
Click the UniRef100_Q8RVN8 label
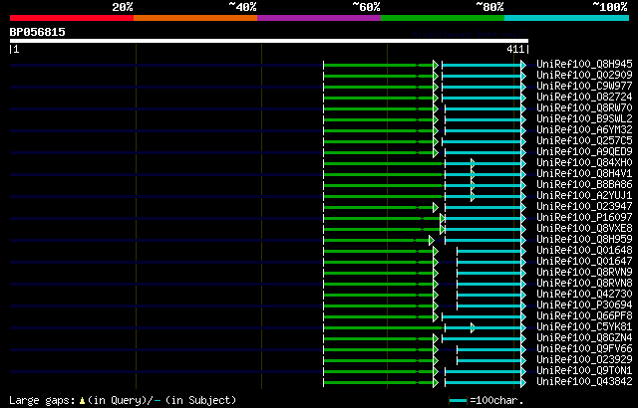point(584,284)
